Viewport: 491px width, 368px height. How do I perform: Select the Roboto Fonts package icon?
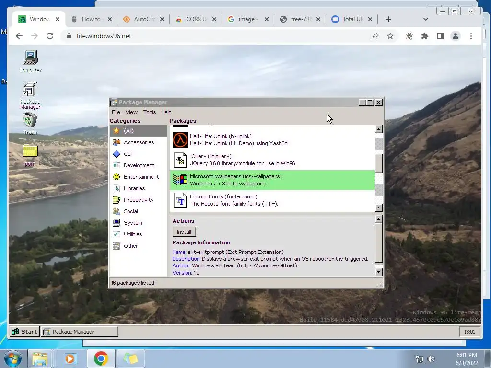[180, 200]
